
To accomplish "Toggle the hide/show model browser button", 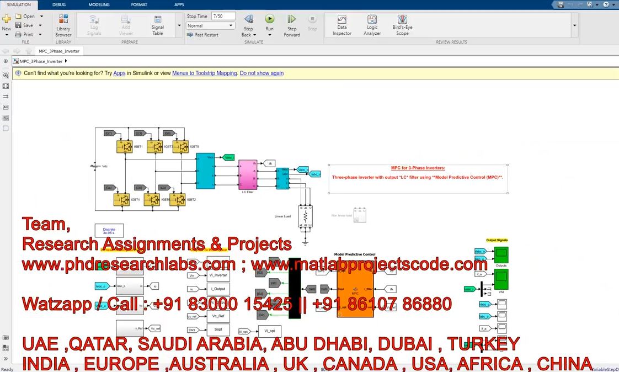I will (6, 61).
